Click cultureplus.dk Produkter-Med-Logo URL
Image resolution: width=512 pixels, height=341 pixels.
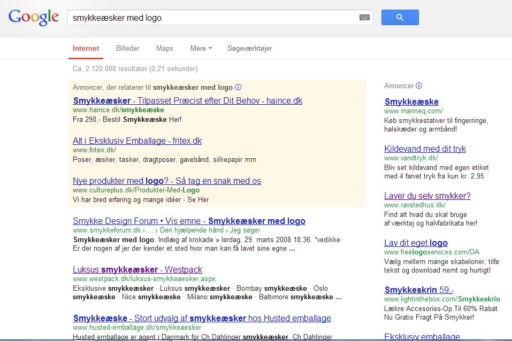pos(136,190)
